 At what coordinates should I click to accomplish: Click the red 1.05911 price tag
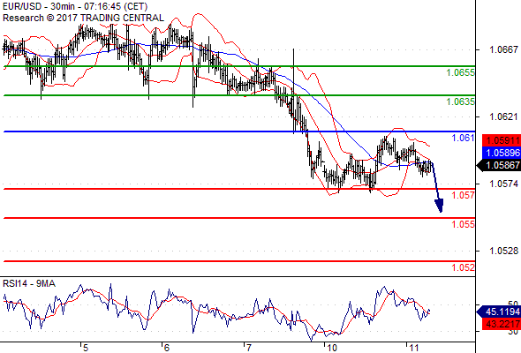(x=501, y=140)
